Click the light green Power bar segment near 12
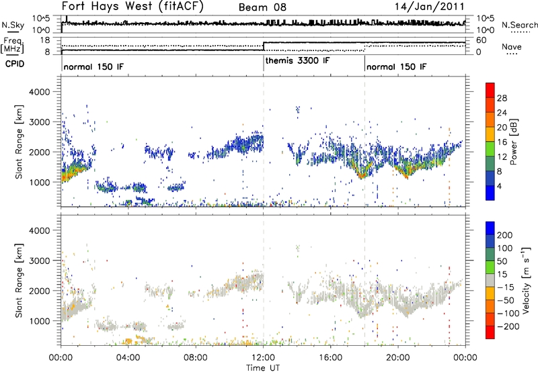 tap(490, 149)
